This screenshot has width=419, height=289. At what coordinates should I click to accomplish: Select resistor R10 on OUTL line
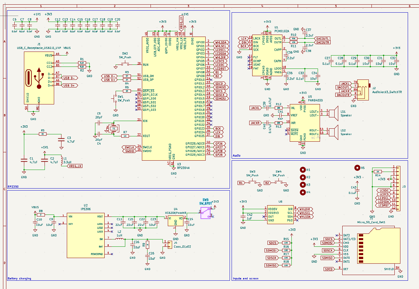pos(293,39)
